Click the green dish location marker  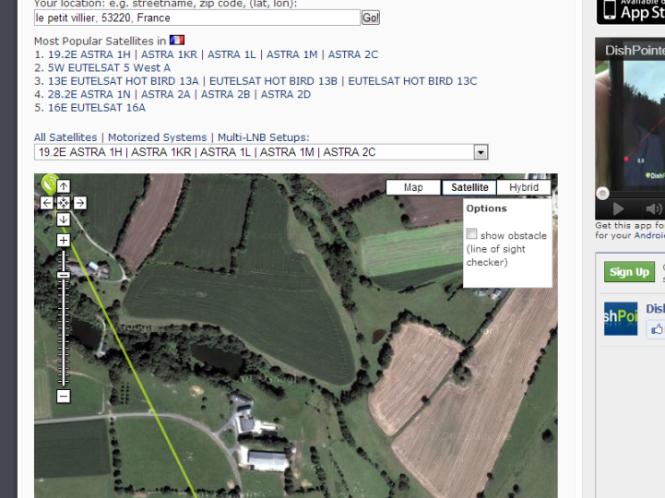[49, 184]
